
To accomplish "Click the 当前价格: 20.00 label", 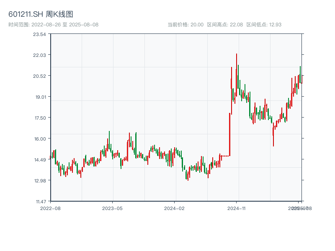I will pyautogui.click(x=186, y=25).
